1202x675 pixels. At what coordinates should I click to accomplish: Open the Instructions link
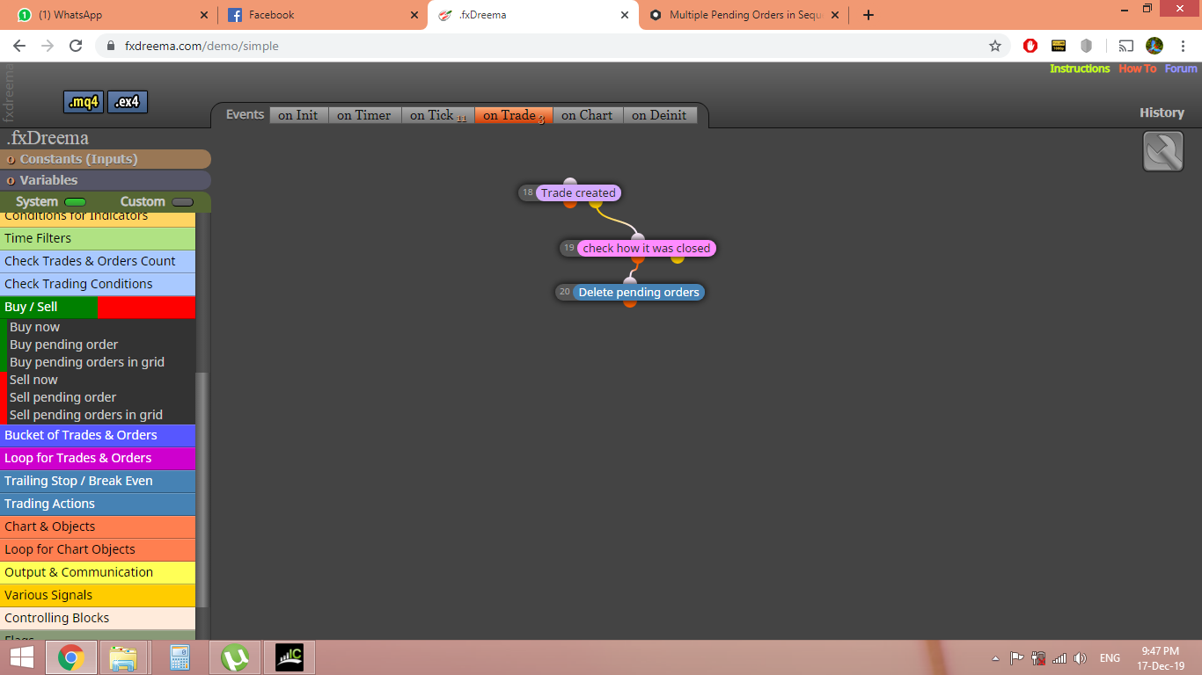pyautogui.click(x=1080, y=69)
